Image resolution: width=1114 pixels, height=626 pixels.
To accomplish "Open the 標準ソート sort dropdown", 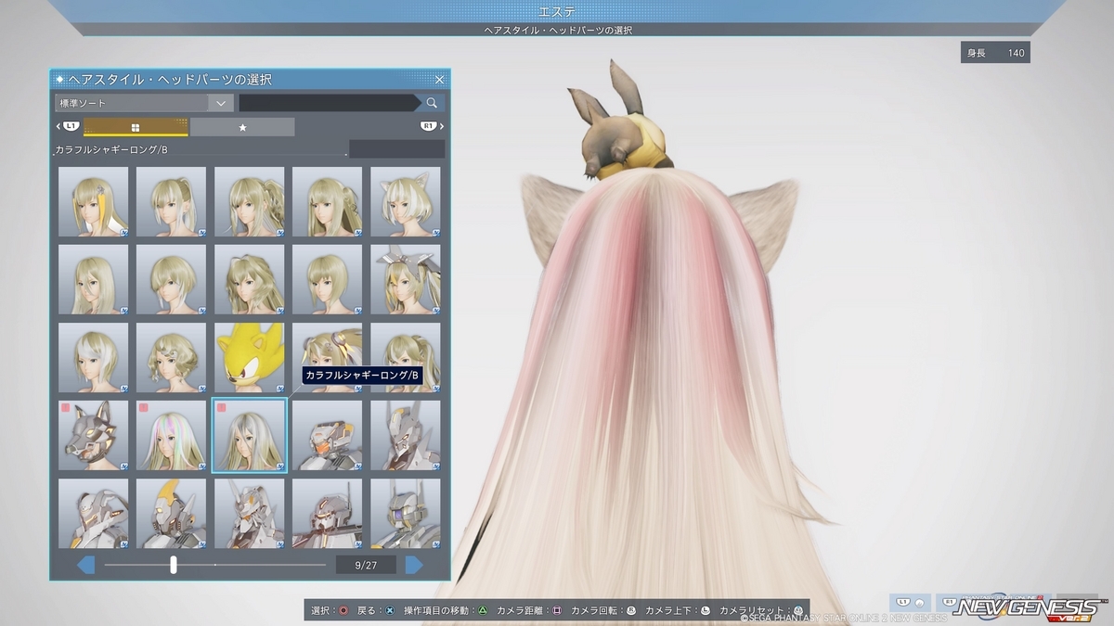I will coord(144,103).
